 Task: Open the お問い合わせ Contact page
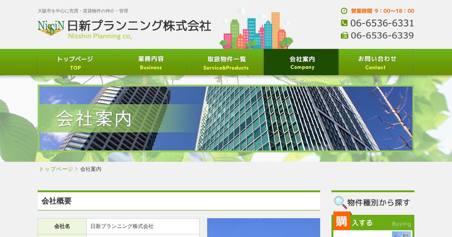click(377, 62)
